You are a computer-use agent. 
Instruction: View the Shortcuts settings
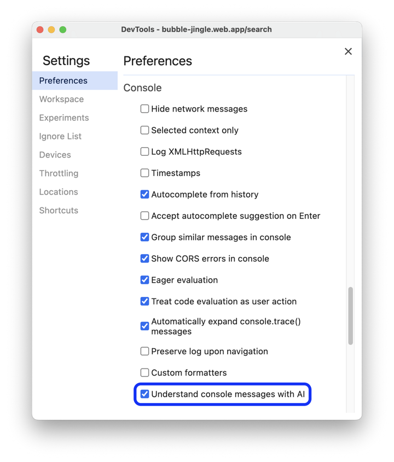point(59,210)
